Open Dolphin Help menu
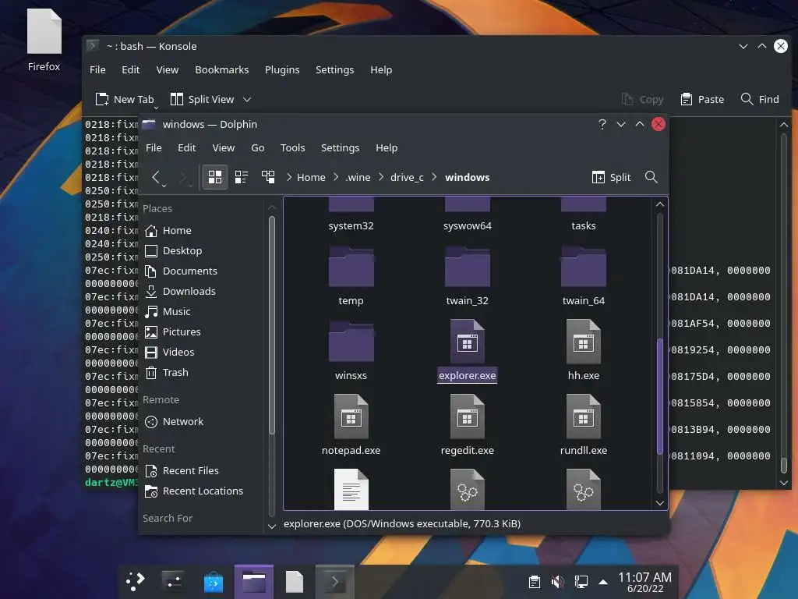This screenshot has width=798, height=599. [x=387, y=147]
